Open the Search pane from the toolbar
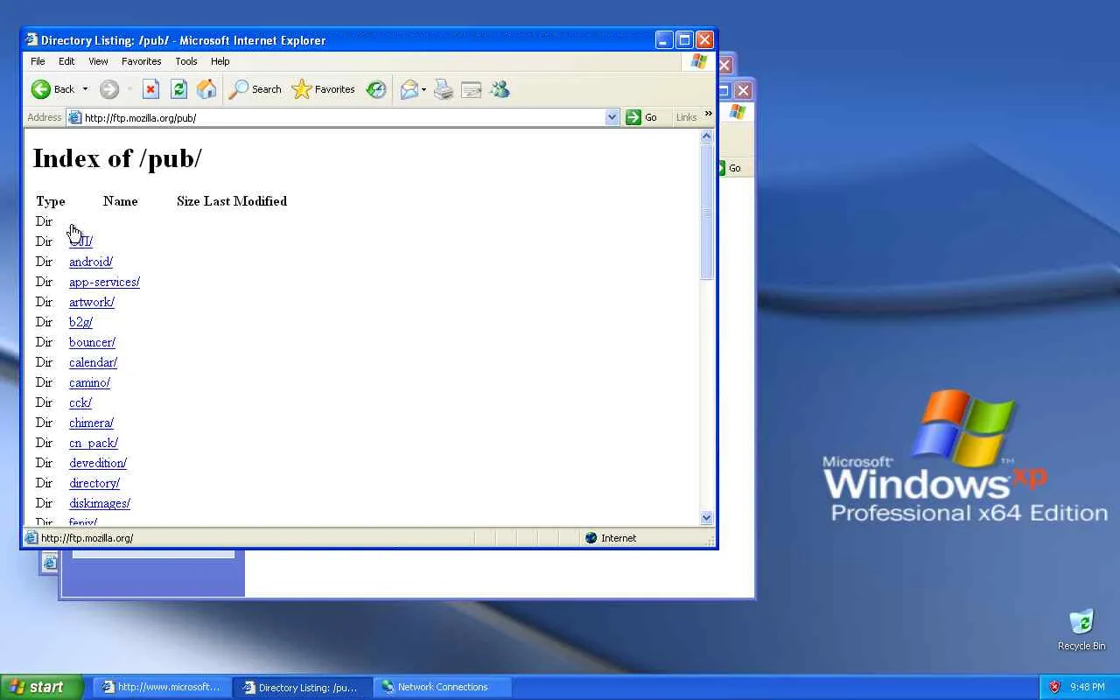1120x700 pixels. coord(255,89)
